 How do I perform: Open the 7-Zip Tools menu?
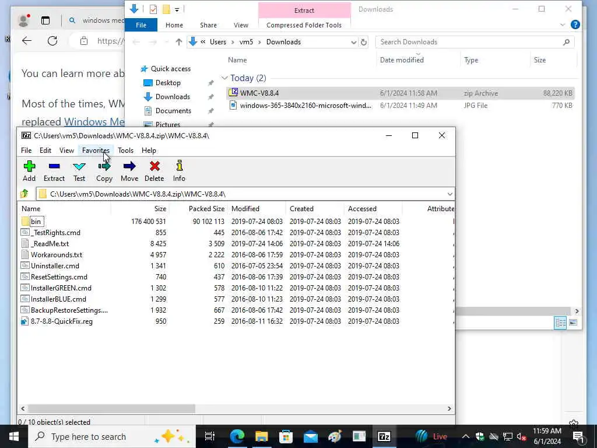[126, 150]
